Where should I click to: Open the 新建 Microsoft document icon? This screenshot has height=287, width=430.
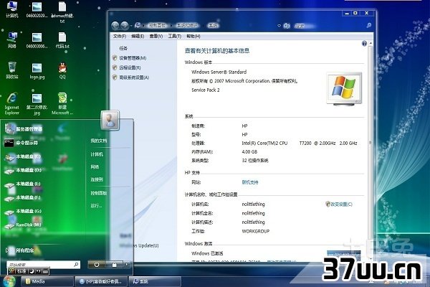pyautogui.click(x=62, y=103)
